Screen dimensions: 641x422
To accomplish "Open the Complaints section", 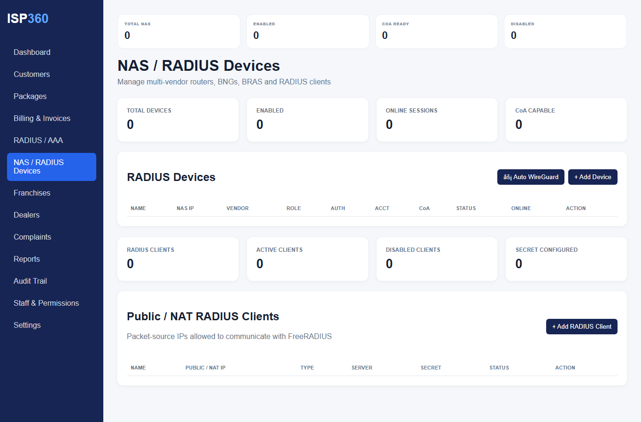I will tap(52, 237).
